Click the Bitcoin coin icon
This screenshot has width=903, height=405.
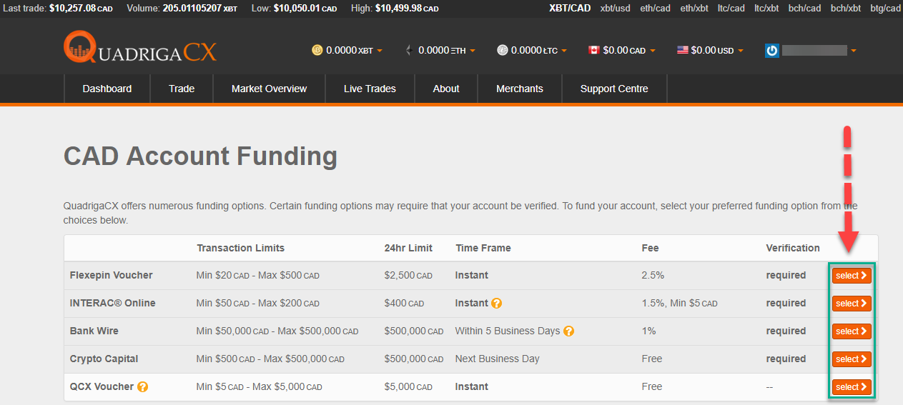click(x=317, y=50)
